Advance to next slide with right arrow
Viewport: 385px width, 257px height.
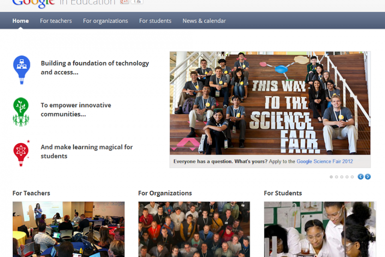click(368, 177)
